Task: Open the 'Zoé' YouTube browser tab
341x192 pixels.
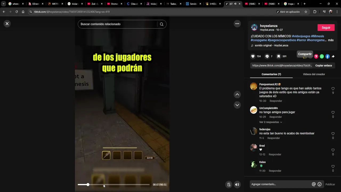Action: pos(95,4)
